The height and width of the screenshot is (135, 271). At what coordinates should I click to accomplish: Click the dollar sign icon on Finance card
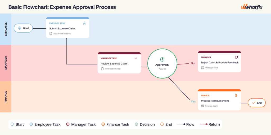pos(236,95)
